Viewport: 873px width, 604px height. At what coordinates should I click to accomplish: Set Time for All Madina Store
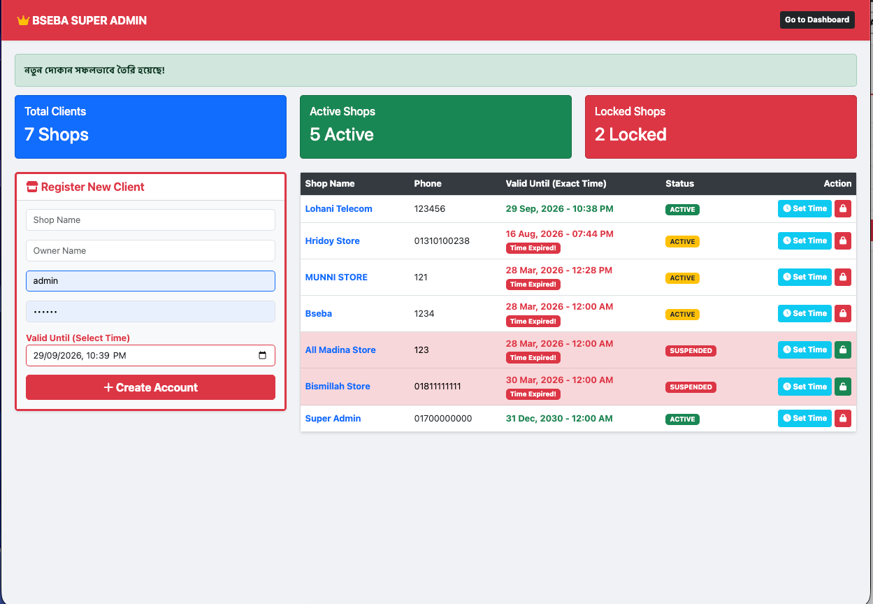pos(805,350)
